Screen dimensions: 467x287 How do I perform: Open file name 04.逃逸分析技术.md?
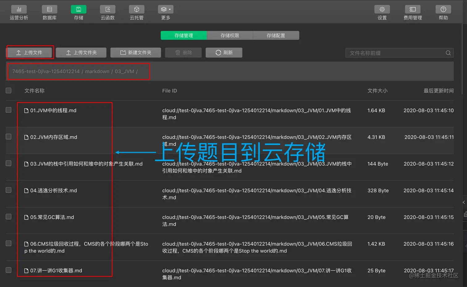[53, 190]
